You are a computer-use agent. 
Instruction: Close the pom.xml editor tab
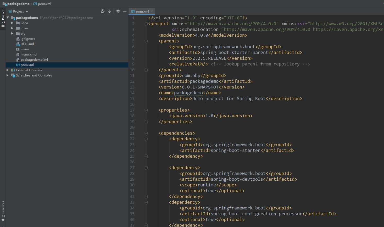pos(152,11)
